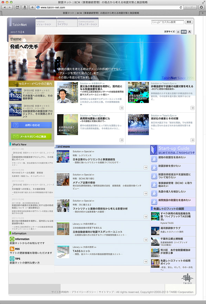206x304 pixels.
Task: Click arrow icon for 長周期地震動と超高層ビル article
Action: point(122,140)
